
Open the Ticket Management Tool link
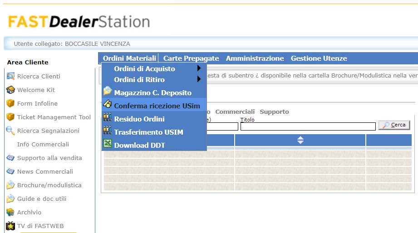click(54, 117)
